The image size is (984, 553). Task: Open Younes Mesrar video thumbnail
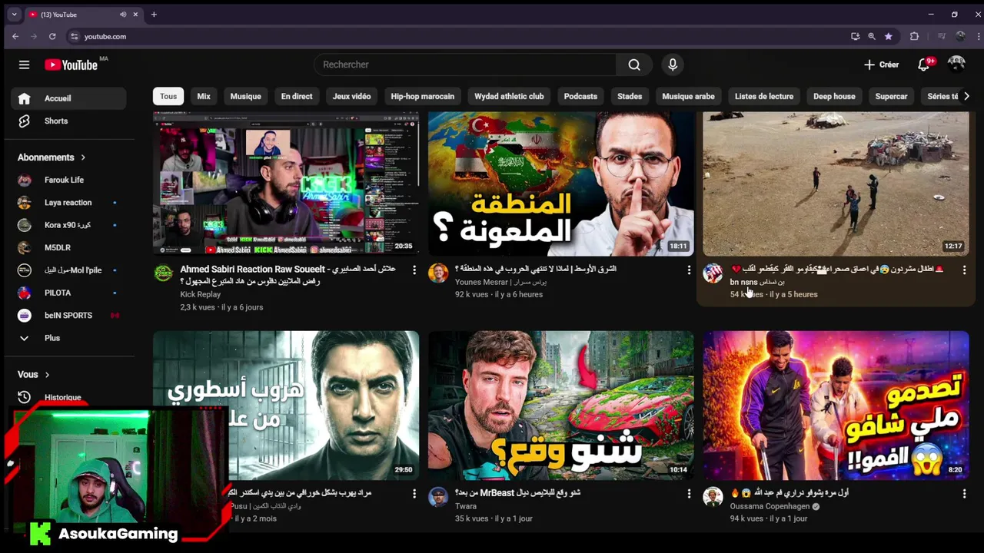click(561, 184)
